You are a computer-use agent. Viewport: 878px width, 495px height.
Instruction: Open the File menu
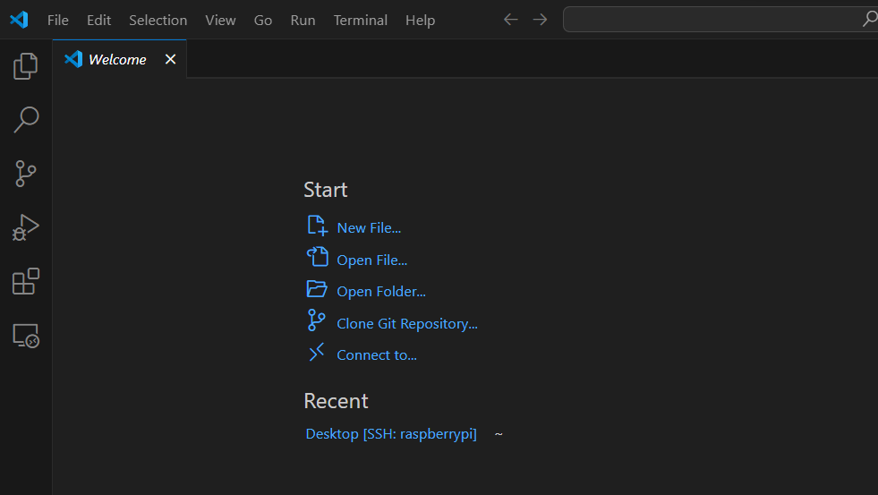(57, 20)
